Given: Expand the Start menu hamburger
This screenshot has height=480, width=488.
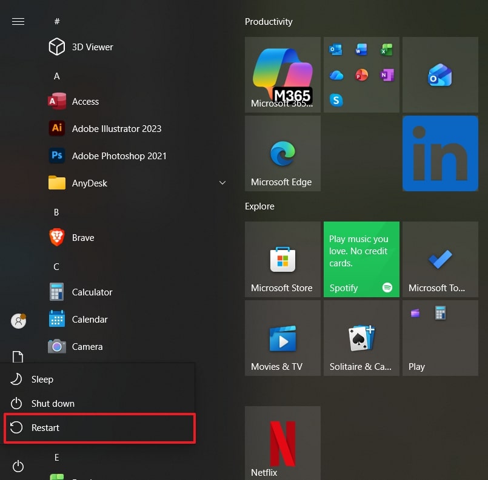Looking at the screenshot, I should 18,21.
